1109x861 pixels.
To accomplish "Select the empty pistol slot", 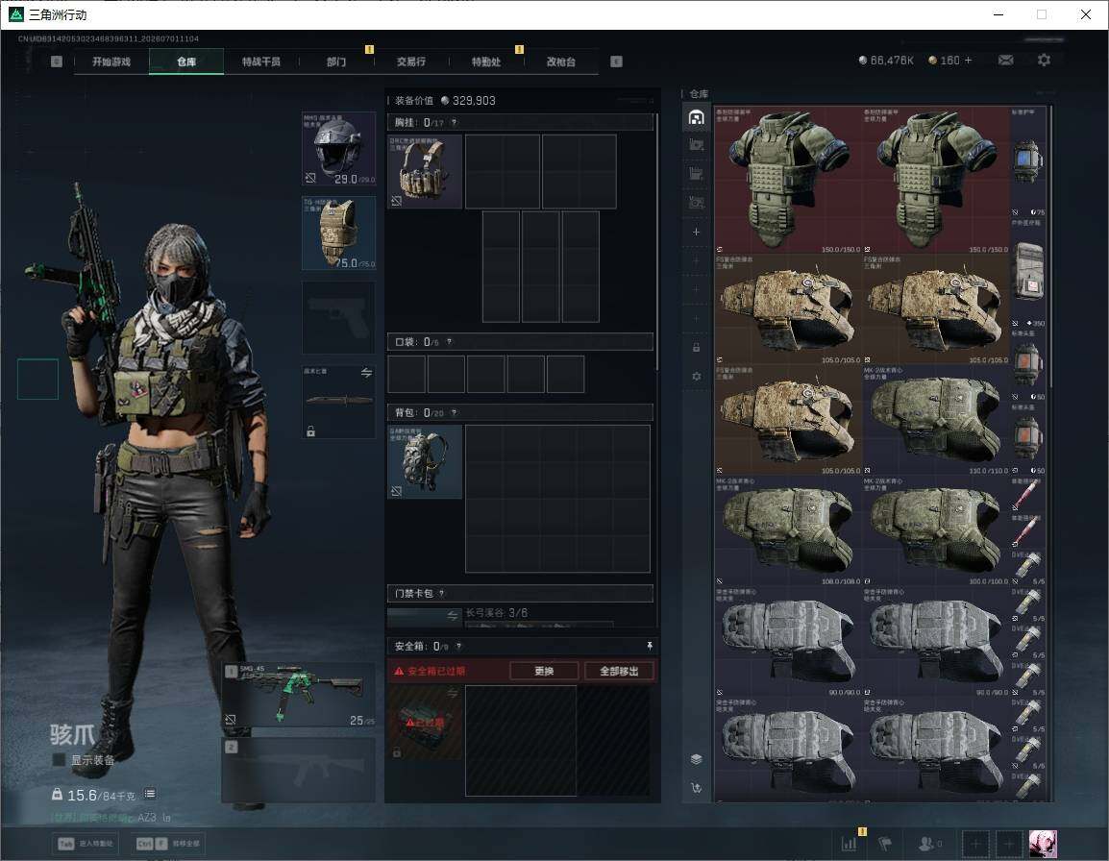I will (x=339, y=318).
